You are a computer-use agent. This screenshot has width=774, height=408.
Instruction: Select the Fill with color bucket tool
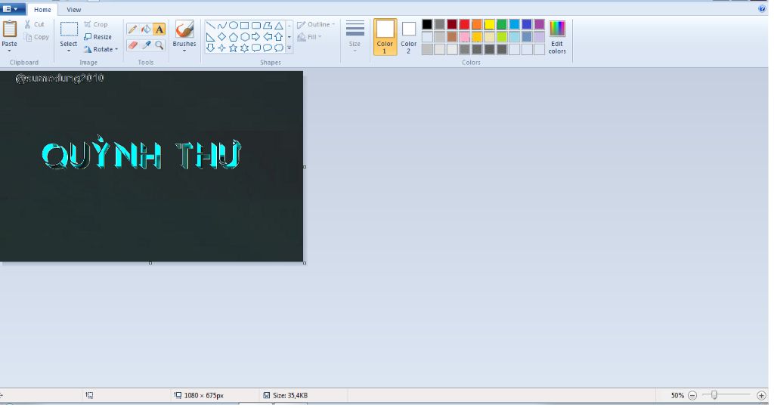click(x=146, y=29)
